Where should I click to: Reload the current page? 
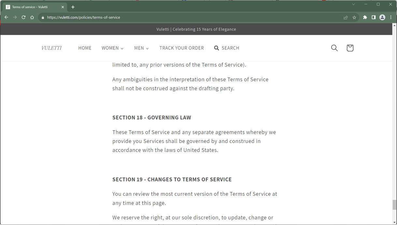(23, 17)
